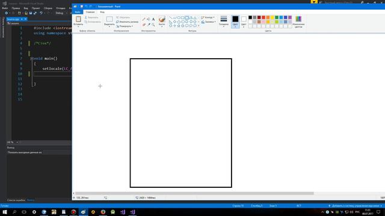This screenshot has width=385, height=216.
Task: Expand the Shapes gallery more arrow
Action: coord(199,26)
